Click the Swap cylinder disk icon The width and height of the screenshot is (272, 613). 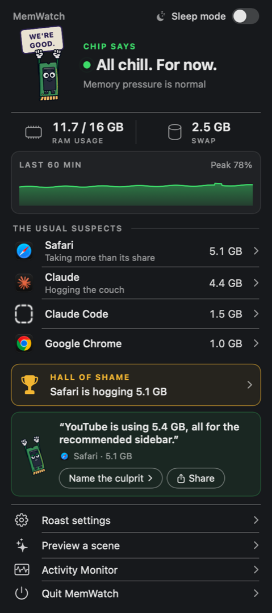(175, 132)
